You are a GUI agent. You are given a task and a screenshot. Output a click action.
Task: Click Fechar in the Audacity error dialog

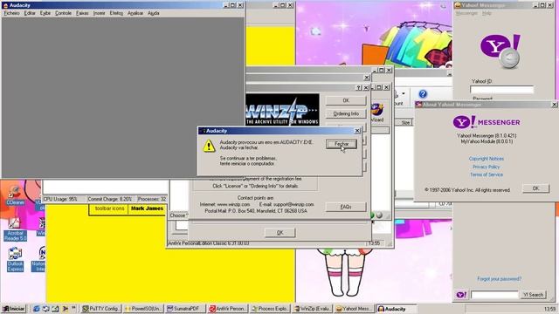coord(342,144)
